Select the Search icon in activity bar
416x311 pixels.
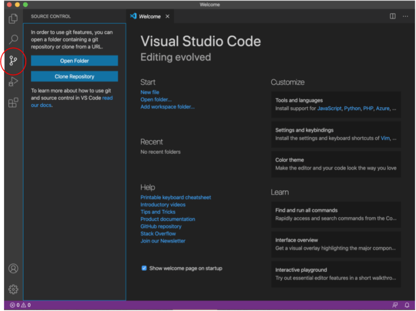pyautogui.click(x=12, y=39)
